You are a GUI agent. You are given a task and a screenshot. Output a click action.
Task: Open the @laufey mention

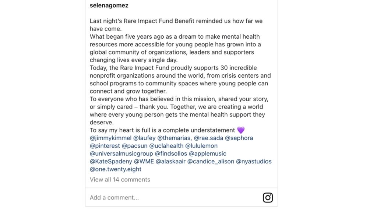(x=144, y=138)
